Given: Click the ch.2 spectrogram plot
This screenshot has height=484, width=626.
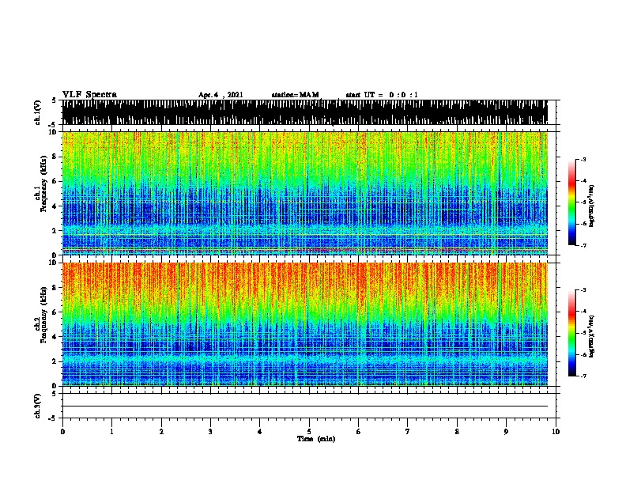Looking at the screenshot, I should click(305, 324).
